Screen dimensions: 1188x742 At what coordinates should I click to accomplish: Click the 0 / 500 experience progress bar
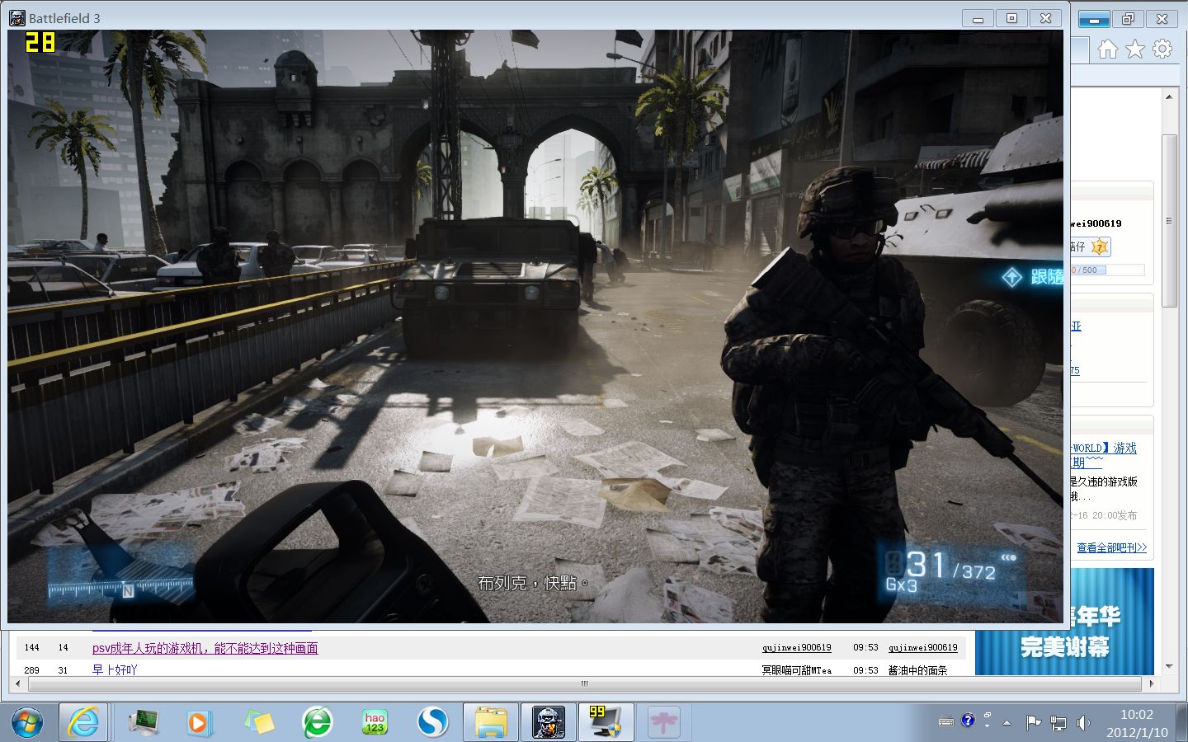(1107, 270)
